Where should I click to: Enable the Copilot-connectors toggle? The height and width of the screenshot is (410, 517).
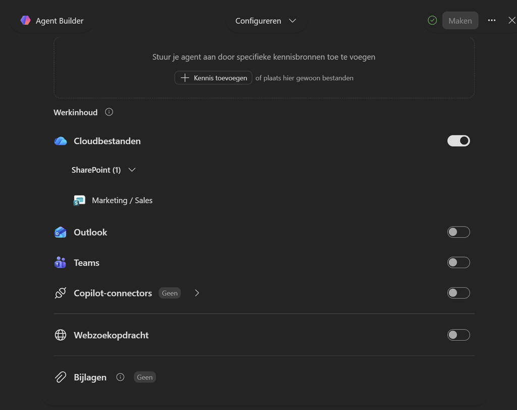point(458,293)
